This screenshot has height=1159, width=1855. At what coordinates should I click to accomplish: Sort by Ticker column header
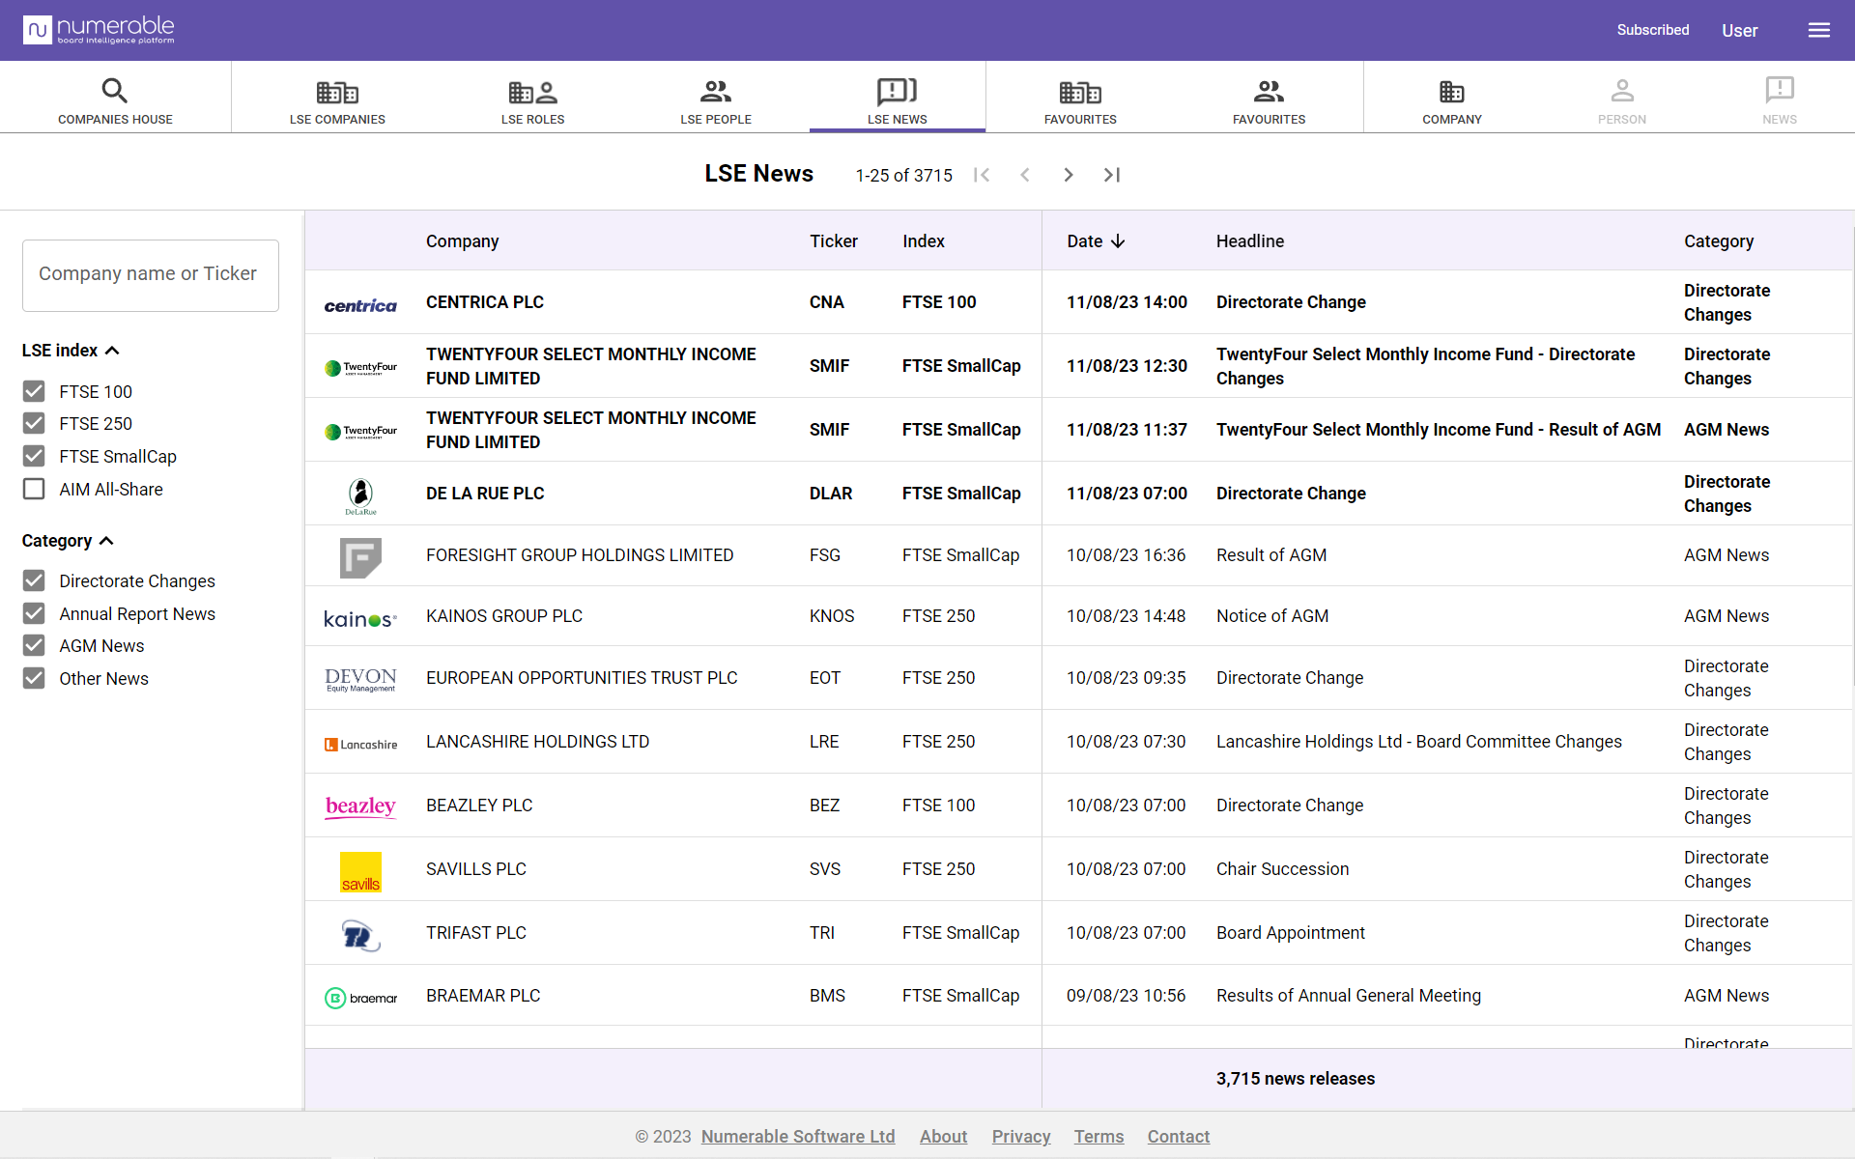[x=834, y=241]
